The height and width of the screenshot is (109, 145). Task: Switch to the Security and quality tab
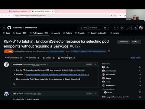97,33
